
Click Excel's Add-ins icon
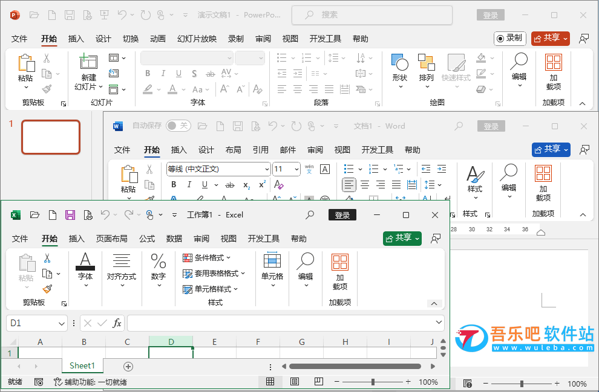(339, 262)
